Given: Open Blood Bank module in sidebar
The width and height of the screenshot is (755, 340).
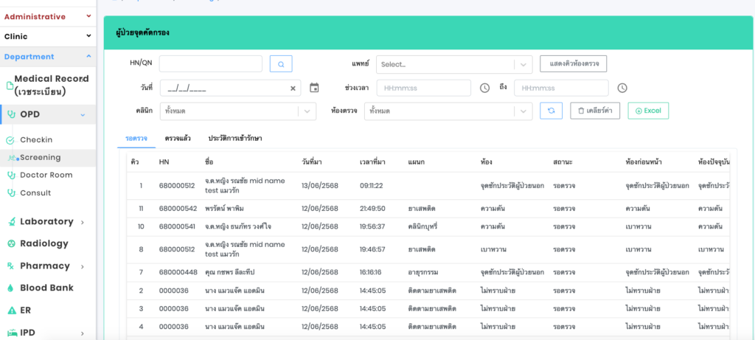Looking at the screenshot, I should click(46, 288).
